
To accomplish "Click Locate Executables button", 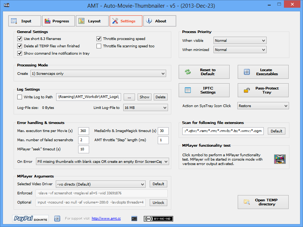I will (x=263, y=72).
